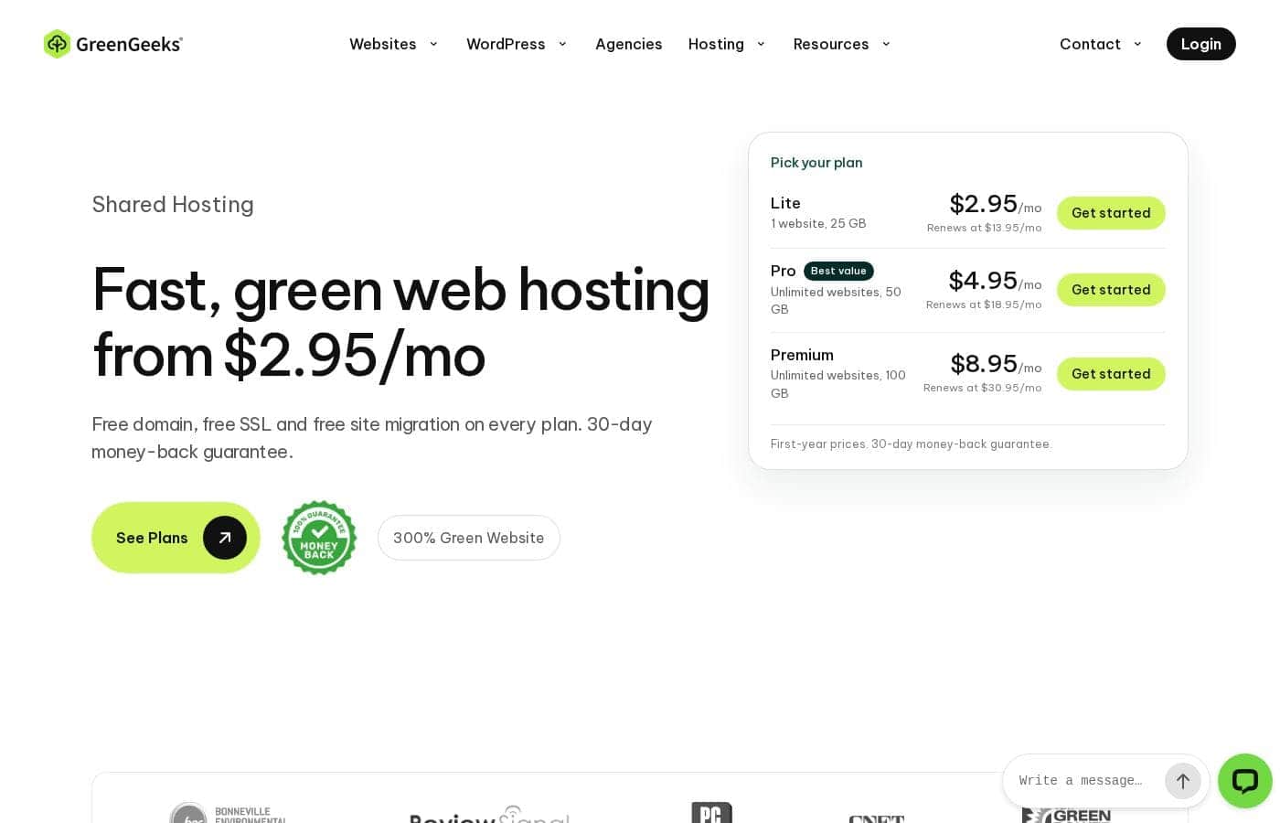Expand the Hosting menu chevron
Viewport: 1280px width, 823px height.
(761, 44)
